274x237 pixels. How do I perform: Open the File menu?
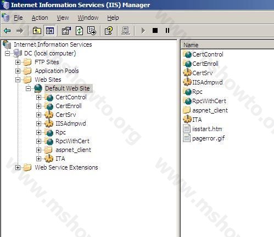(18, 18)
